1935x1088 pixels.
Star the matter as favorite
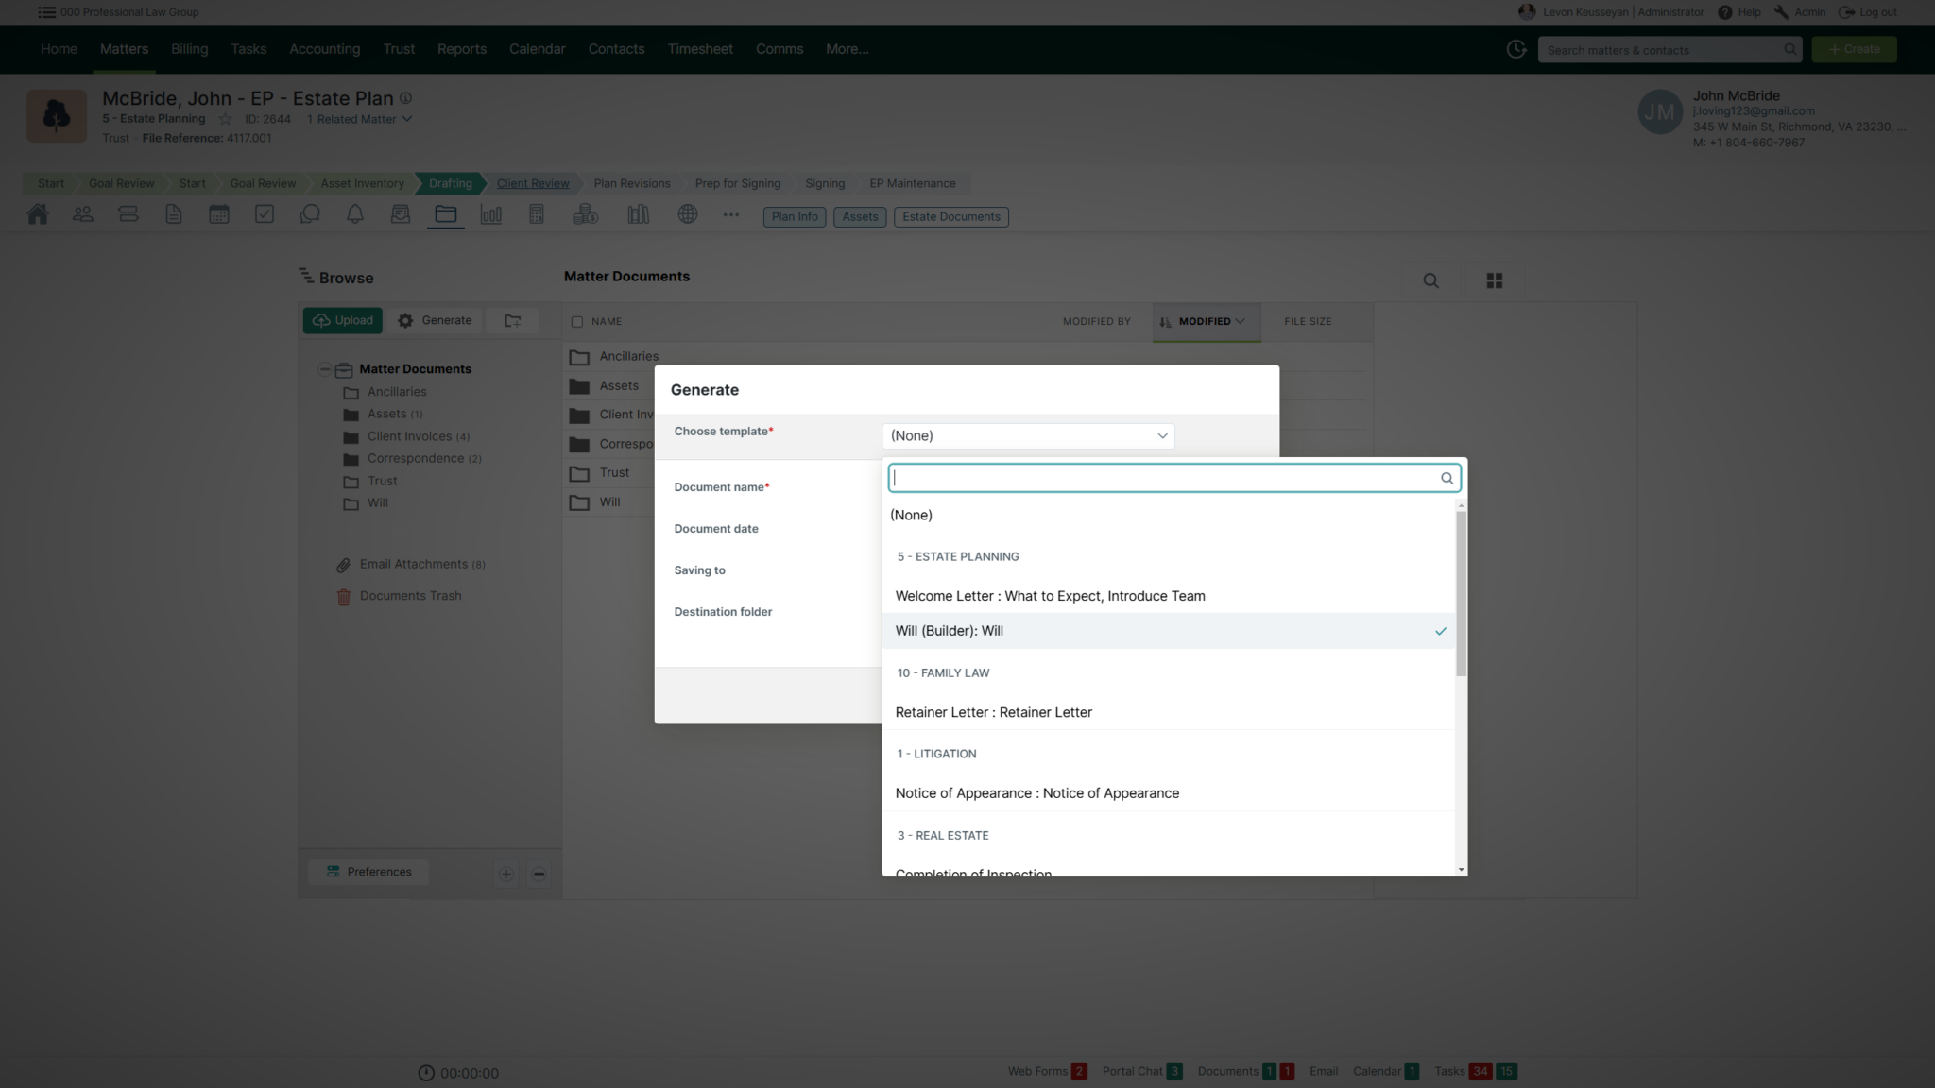tap(225, 119)
